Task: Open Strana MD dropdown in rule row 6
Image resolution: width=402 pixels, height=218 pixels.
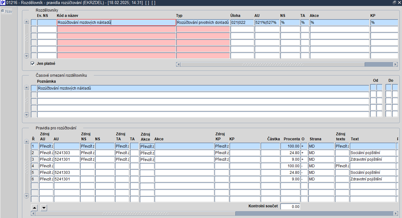Action: (x=321, y=179)
